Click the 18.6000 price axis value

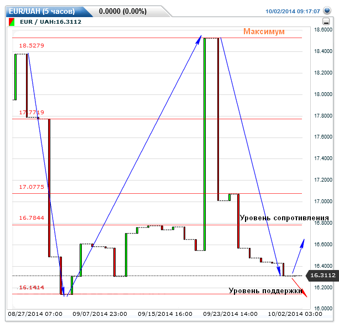[323, 30]
